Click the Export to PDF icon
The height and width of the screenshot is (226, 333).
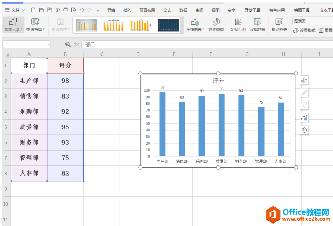[x=57, y=10]
